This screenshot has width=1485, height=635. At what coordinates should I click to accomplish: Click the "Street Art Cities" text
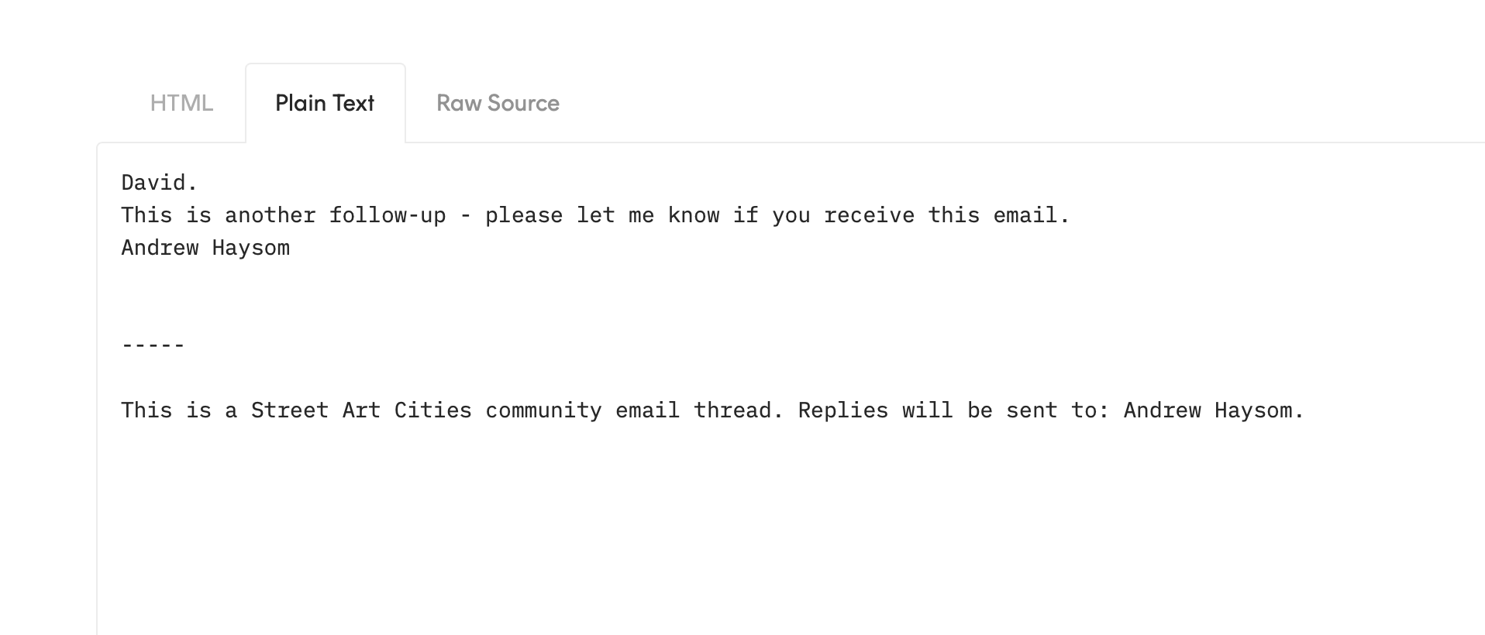click(361, 410)
